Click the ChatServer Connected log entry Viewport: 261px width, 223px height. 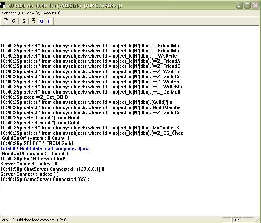[x=52, y=169]
